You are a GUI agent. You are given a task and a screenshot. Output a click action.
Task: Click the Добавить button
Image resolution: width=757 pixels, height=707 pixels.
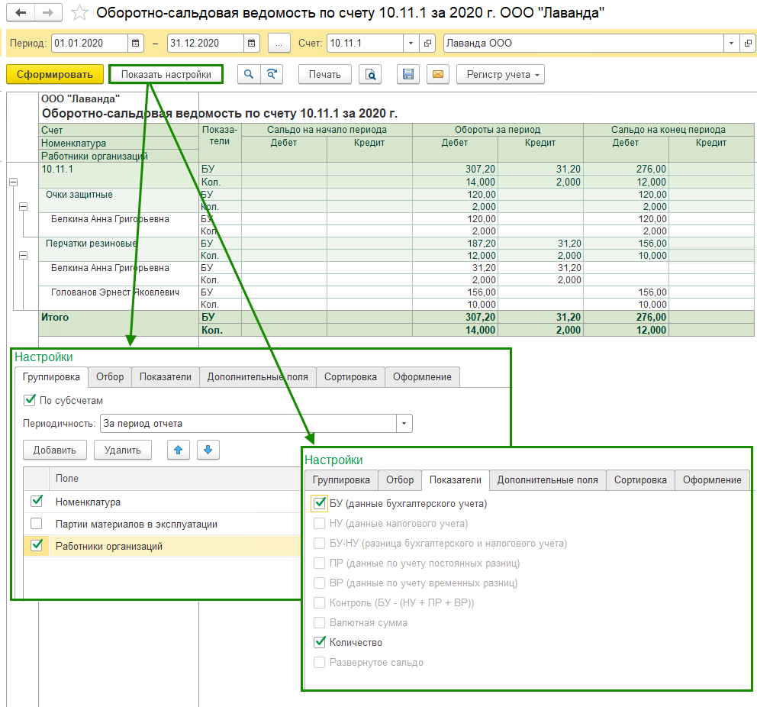coord(54,450)
